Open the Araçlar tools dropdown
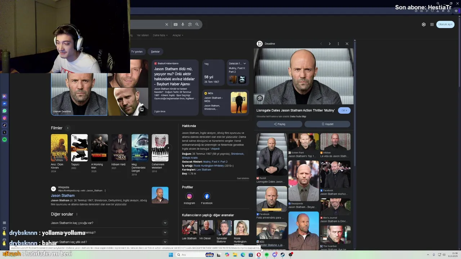This screenshot has width=461, height=259. [178, 35]
